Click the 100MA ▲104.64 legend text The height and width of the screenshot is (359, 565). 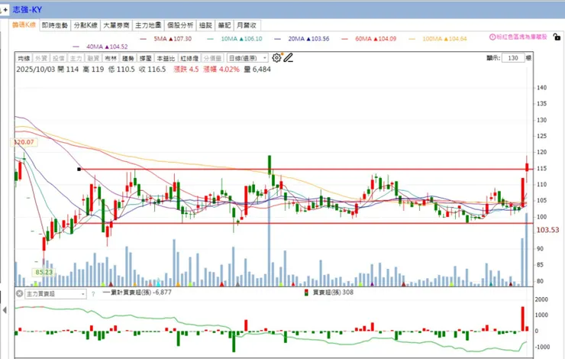(444, 39)
